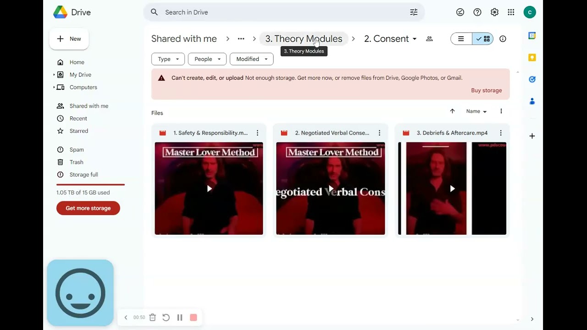Viewport: 587px width, 330px height.
Task: Open the Google apps grid
Action: (511, 12)
